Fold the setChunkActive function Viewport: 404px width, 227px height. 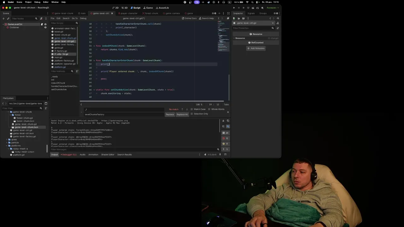(94, 90)
